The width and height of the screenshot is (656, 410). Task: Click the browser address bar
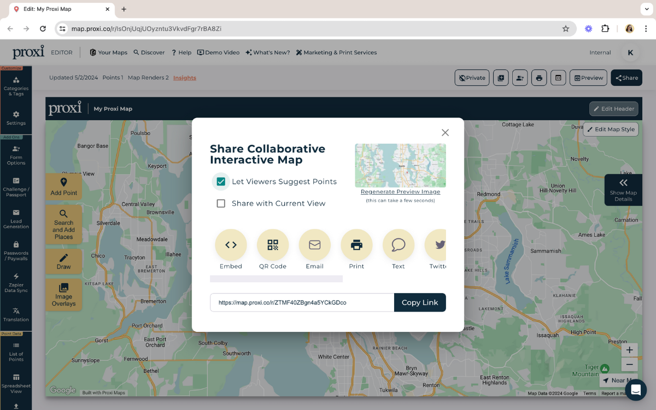316,28
